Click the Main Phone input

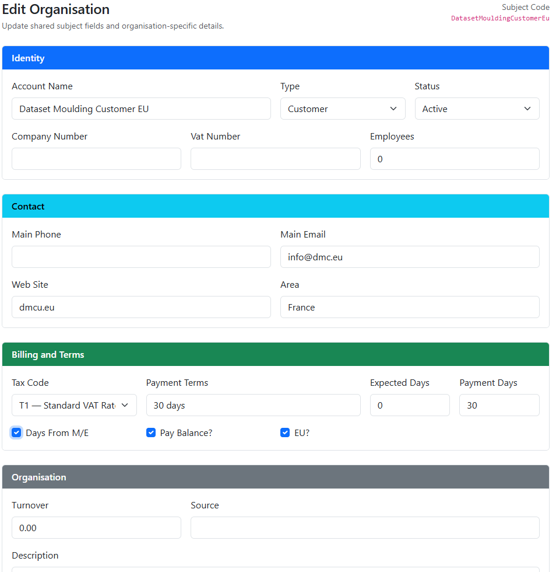[x=141, y=257]
